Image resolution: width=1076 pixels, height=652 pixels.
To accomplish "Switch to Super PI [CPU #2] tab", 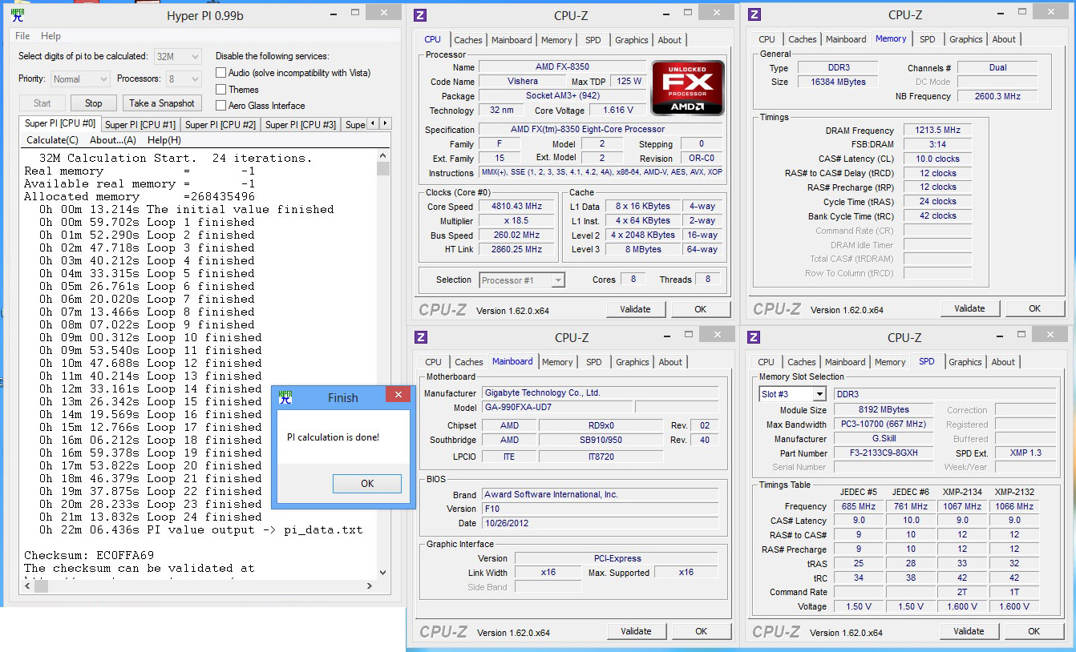I will pyautogui.click(x=220, y=124).
